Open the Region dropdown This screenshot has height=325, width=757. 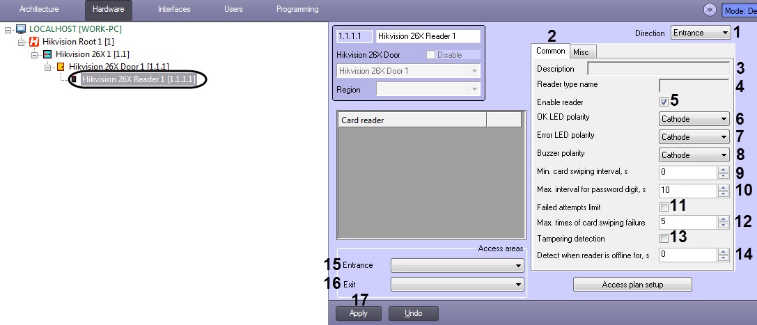[428, 89]
